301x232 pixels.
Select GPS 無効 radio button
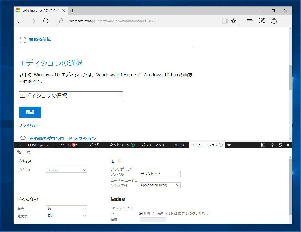pos(141,214)
